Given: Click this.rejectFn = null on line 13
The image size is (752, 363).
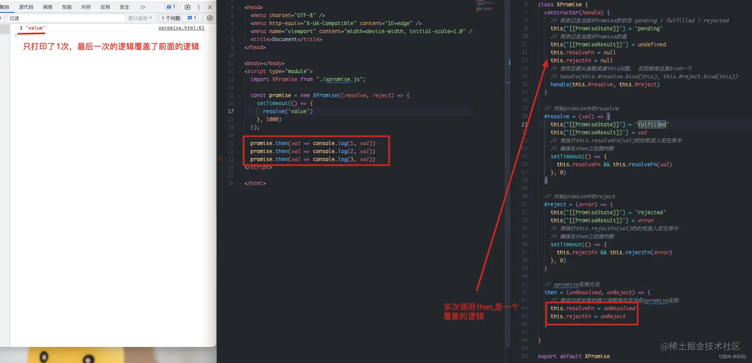Looking at the screenshot, I should coord(581,60).
